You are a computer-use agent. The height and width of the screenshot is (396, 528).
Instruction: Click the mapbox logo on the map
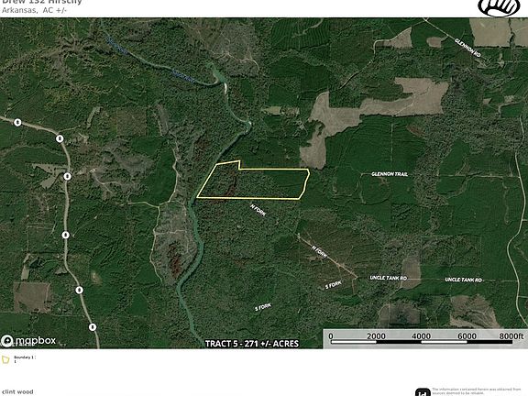pyautogui.click(x=28, y=340)
